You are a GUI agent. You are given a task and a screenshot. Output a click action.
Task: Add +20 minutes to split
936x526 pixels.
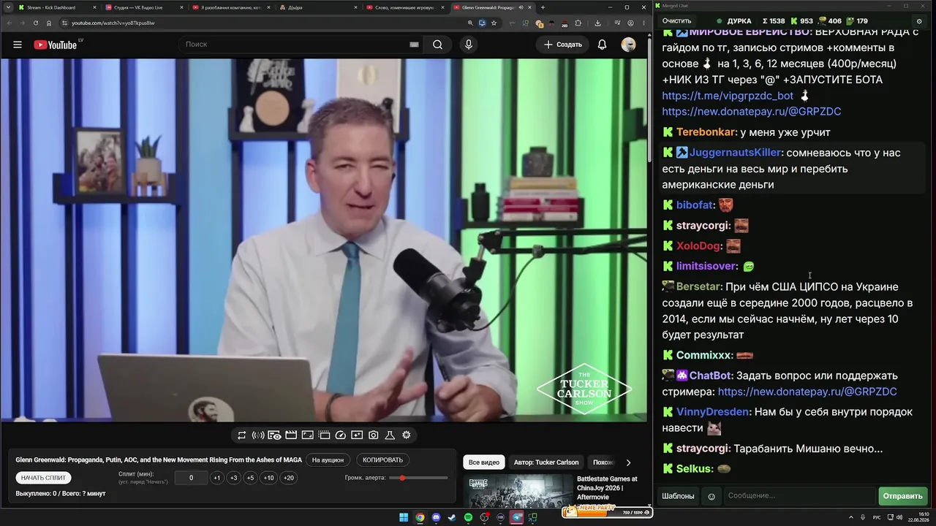[x=289, y=478]
